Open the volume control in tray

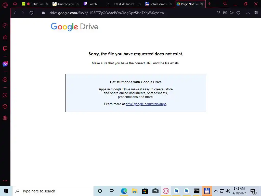(228, 191)
